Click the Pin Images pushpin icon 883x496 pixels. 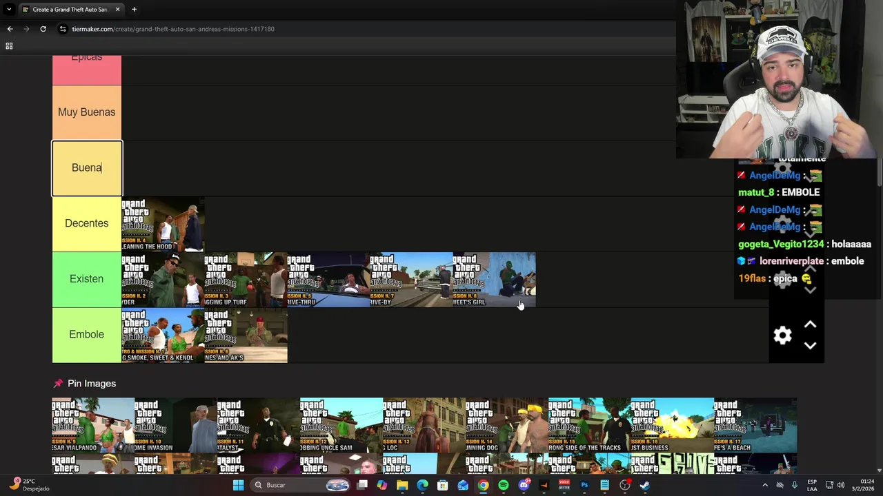click(58, 384)
